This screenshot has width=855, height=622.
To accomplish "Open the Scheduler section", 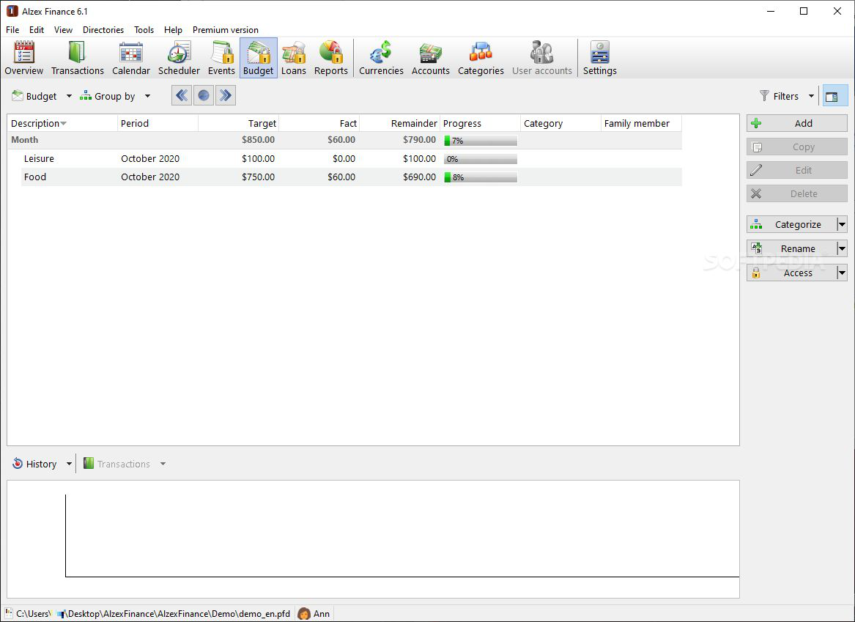I will tap(179, 58).
